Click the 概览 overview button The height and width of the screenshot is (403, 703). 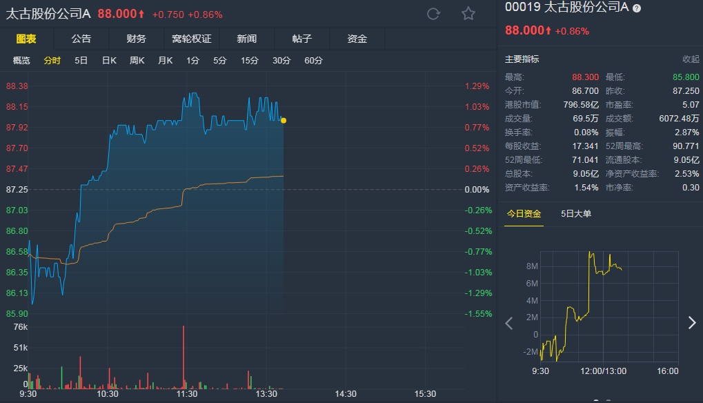pyautogui.click(x=22, y=61)
